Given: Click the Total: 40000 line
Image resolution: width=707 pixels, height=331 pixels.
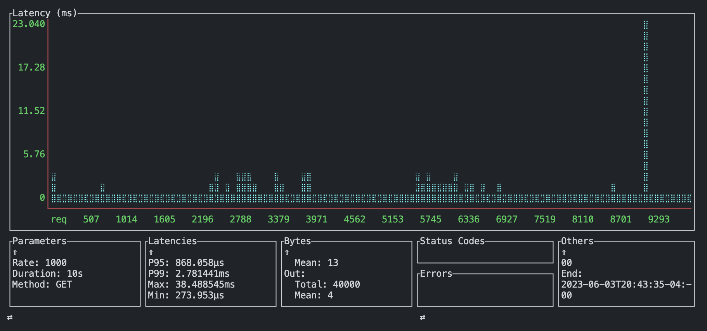Looking at the screenshot, I should pos(328,284).
